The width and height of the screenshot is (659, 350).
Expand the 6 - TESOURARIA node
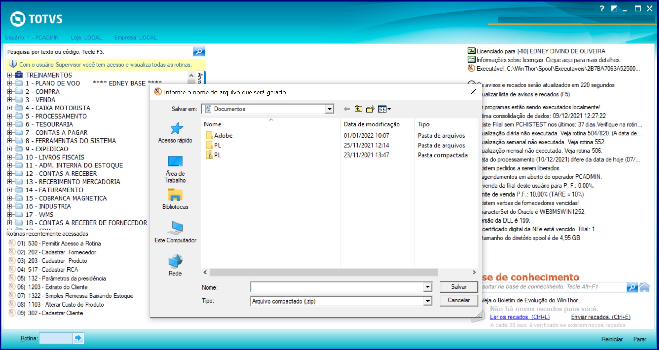click(10, 124)
